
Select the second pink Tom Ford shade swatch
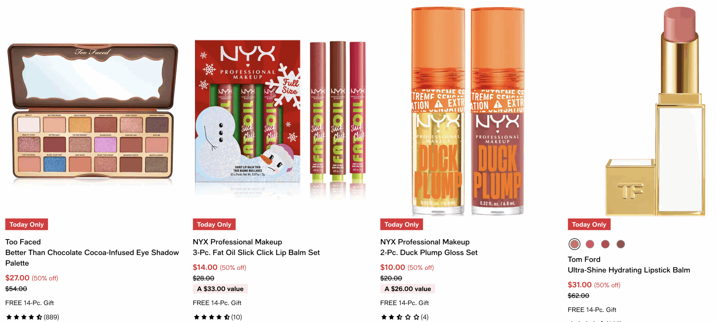589,244
